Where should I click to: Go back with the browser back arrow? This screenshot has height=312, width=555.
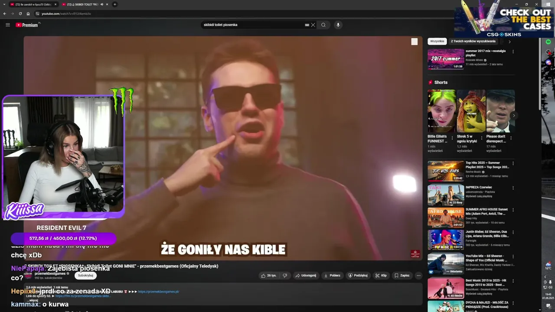(5, 13)
